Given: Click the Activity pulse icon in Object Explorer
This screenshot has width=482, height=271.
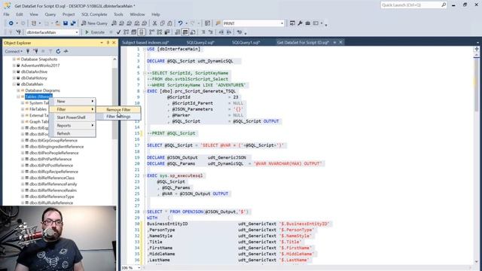Looking at the screenshot, I should pyautogui.click(x=66, y=51).
